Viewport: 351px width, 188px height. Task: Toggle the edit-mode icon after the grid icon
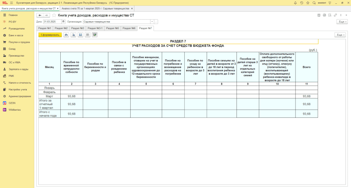[x=95, y=35]
